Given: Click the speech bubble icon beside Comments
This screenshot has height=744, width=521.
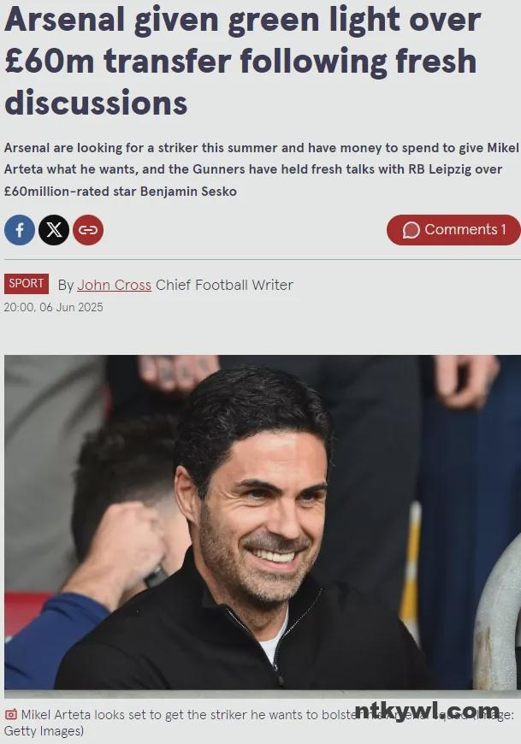Looking at the screenshot, I should pyautogui.click(x=411, y=230).
